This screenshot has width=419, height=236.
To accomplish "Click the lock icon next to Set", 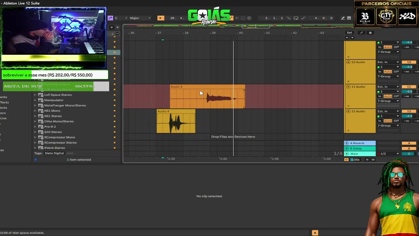I will coord(370,32).
